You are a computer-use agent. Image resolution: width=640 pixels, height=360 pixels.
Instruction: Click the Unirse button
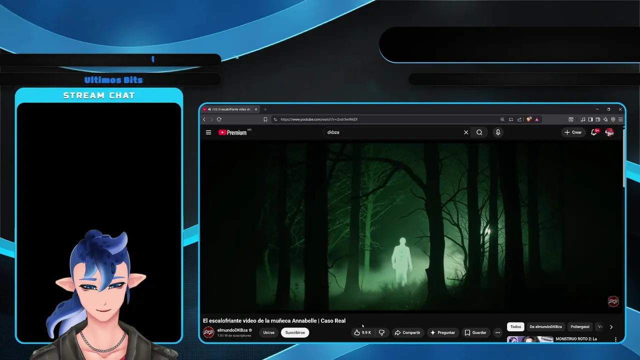point(268,332)
